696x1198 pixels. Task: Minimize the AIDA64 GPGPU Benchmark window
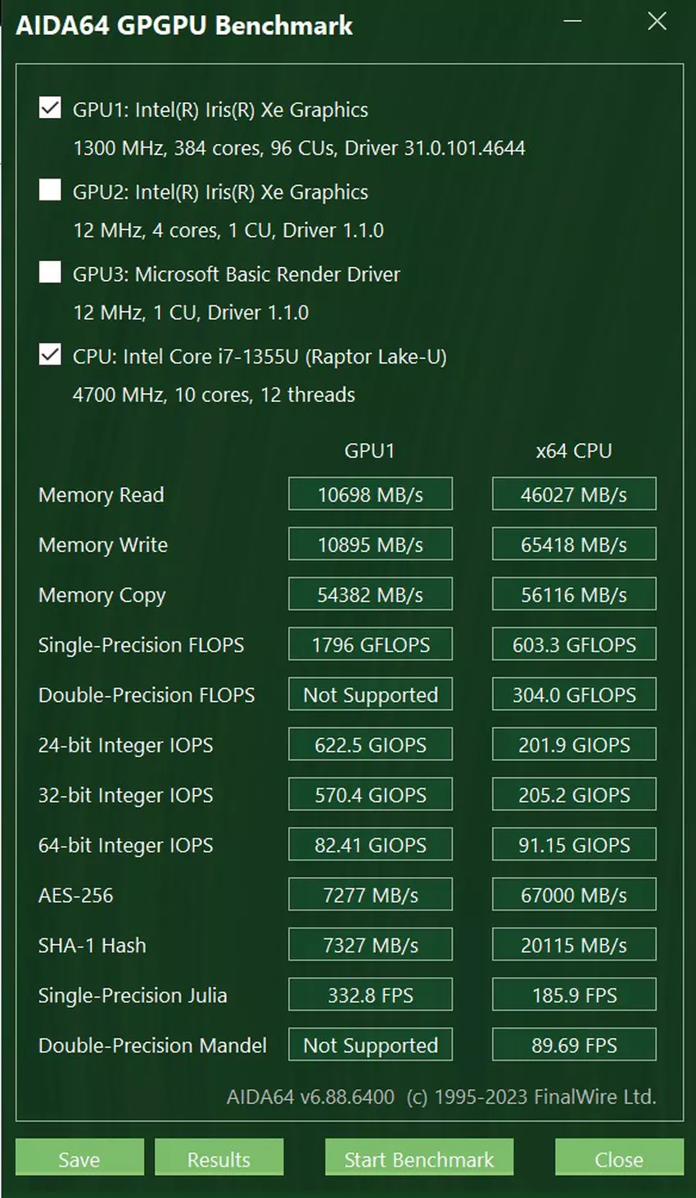[573, 21]
